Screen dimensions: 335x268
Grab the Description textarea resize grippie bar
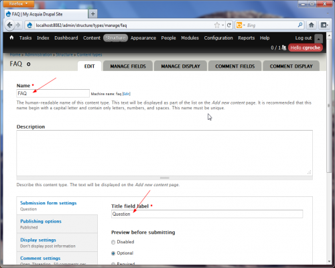(x=165, y=178)
